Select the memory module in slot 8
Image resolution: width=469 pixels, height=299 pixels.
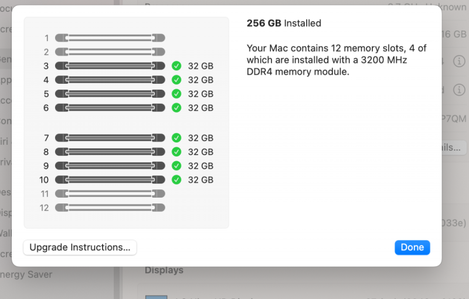click(x=110, y=152)
